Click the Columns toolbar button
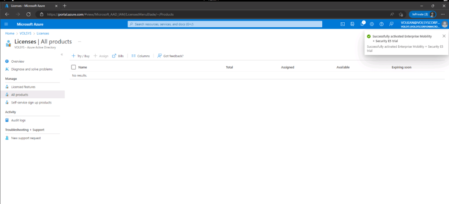The height and width of the screenshot is (204, 449). tap(140, 56)
